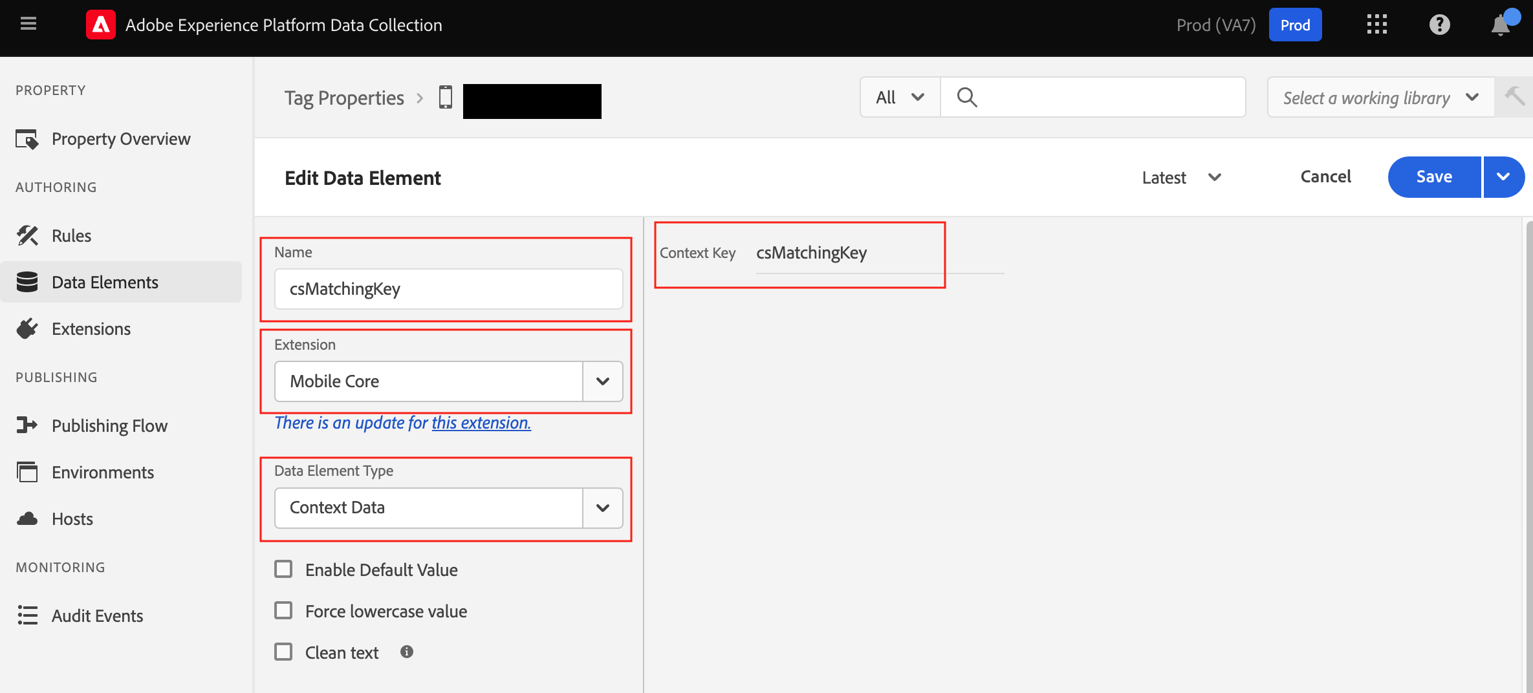The width and height of the screenshot is (1533, 693).
Task: Click the Prod (VA7) organization label
Action: point(1216,25)
